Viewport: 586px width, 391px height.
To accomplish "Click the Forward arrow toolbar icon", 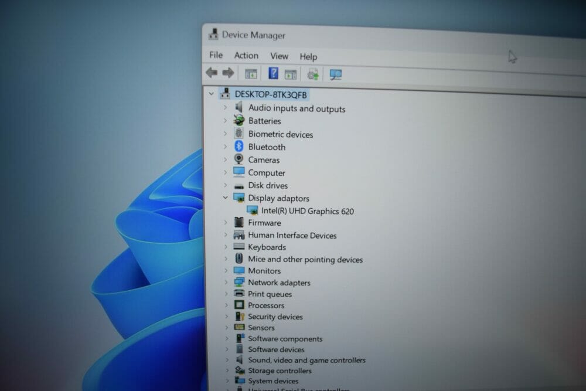I will pos(228,73).
